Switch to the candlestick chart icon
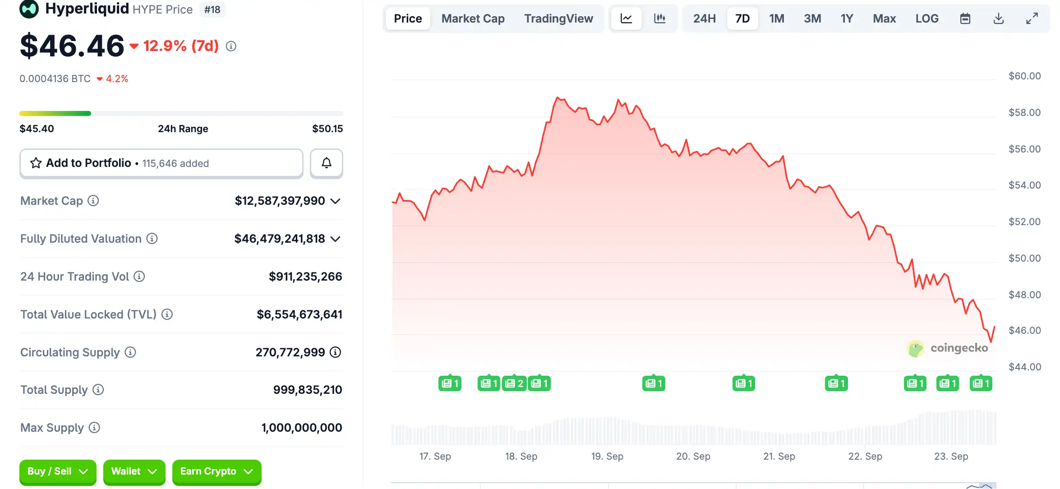The width and height of the screenshot is (1060, 489). 659,18
